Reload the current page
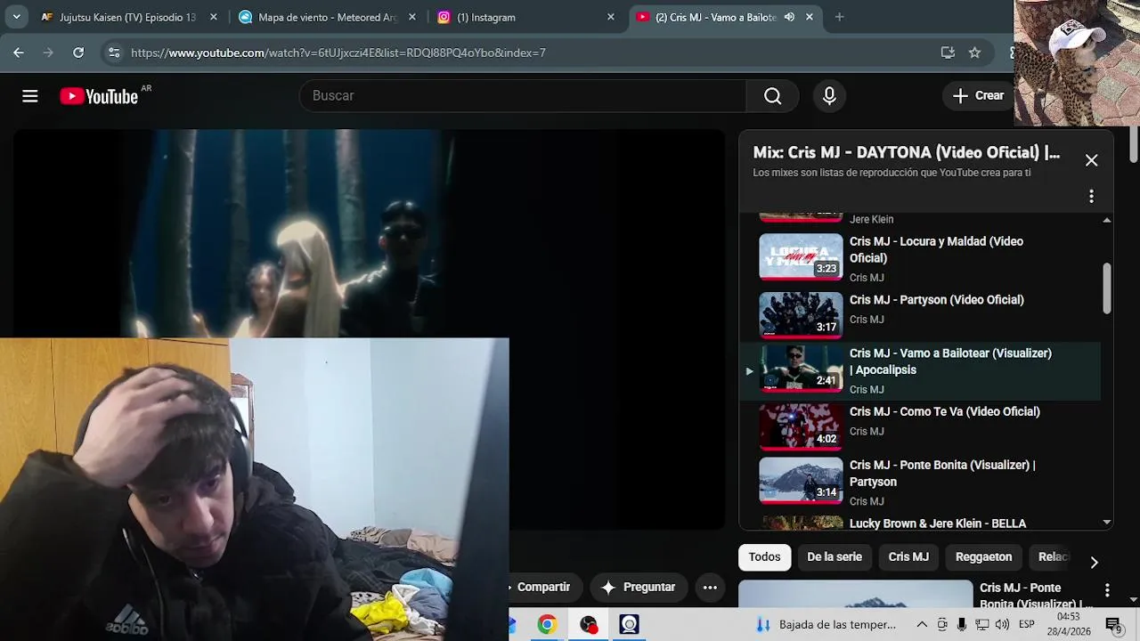This screenshot has width=1140, height=641. pyautogui.click(x=78, y=53)
